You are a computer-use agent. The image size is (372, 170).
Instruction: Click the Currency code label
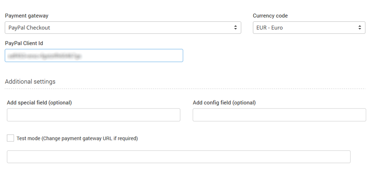pos(270,16)
